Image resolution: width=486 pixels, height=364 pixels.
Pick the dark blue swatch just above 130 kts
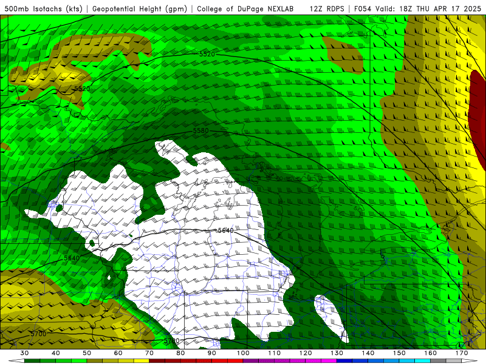(344, 361)
